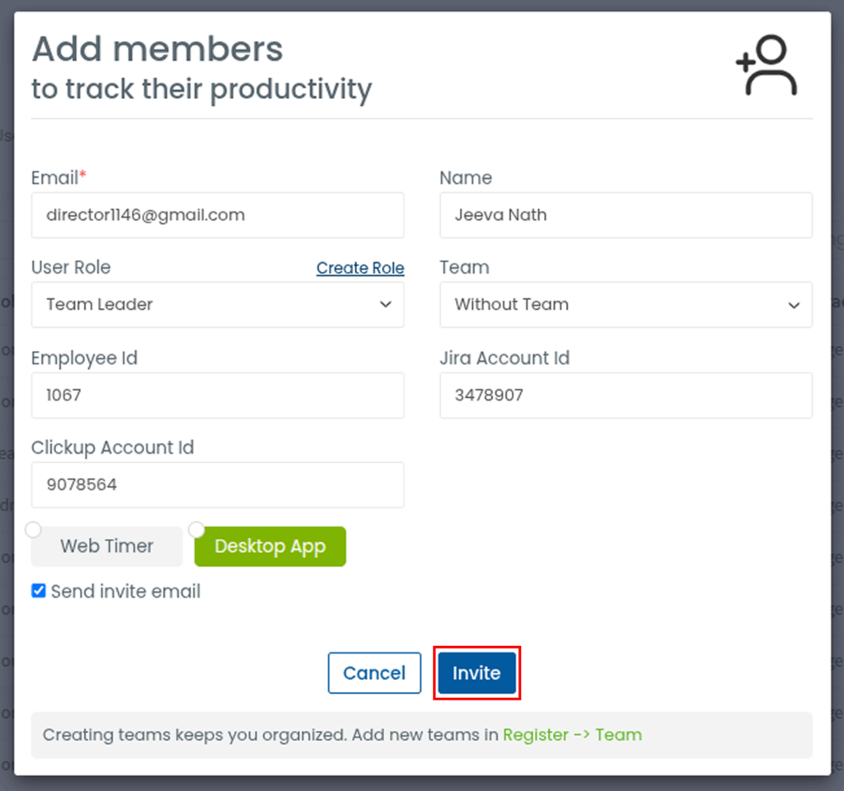Cancel the add members dialog

[375, 673]
